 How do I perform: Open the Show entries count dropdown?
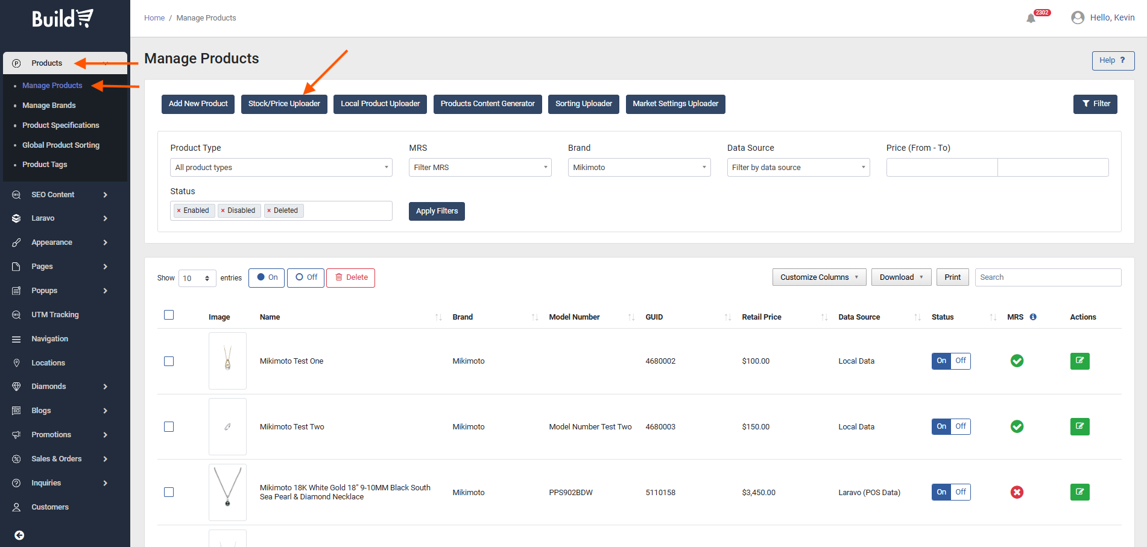(x=197, y=278)
